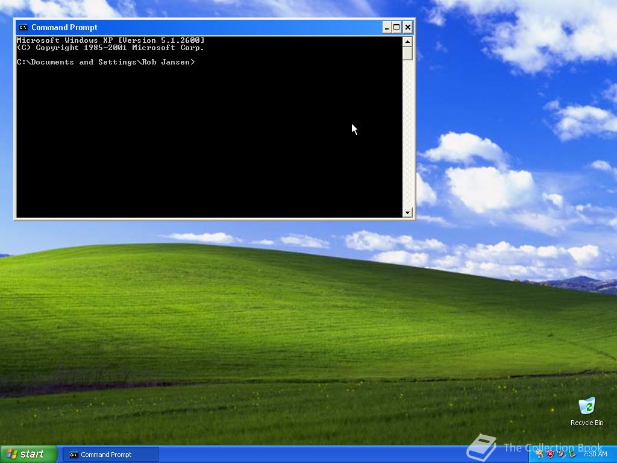Click the console vertical scrollbar thumb

pyautogui.click(x=407, y=53)
